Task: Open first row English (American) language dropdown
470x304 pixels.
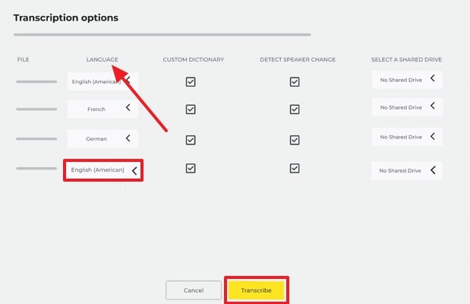Action: click(103, 80)
